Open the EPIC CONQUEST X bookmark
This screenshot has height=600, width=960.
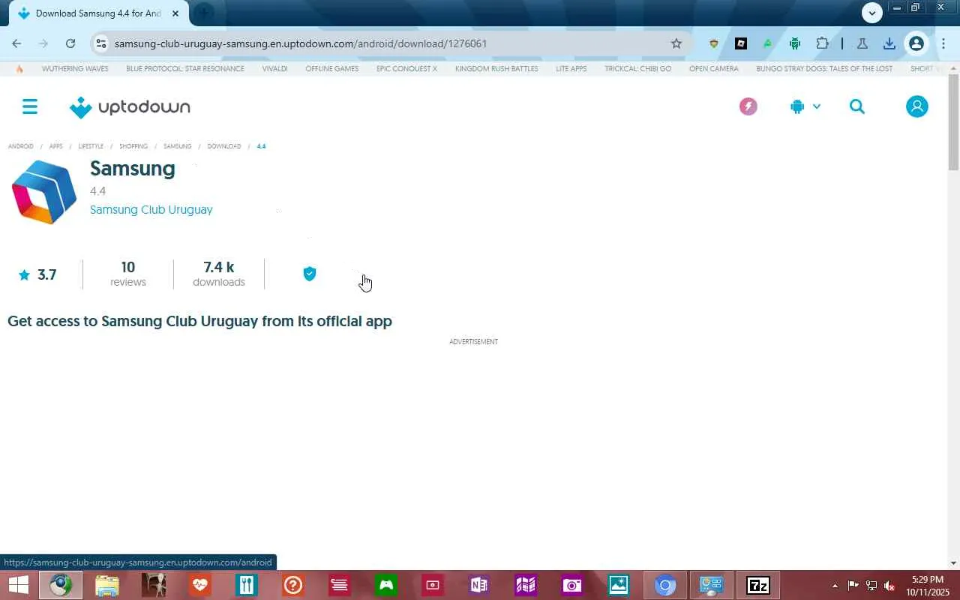click(x=406, y=69)
